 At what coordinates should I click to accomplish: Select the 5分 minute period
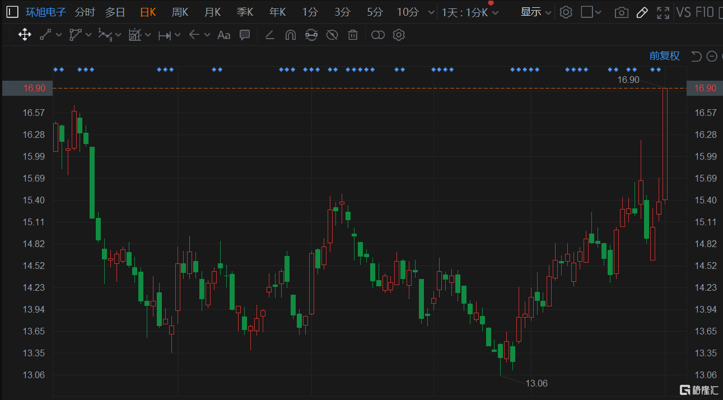tap(375, 12)
